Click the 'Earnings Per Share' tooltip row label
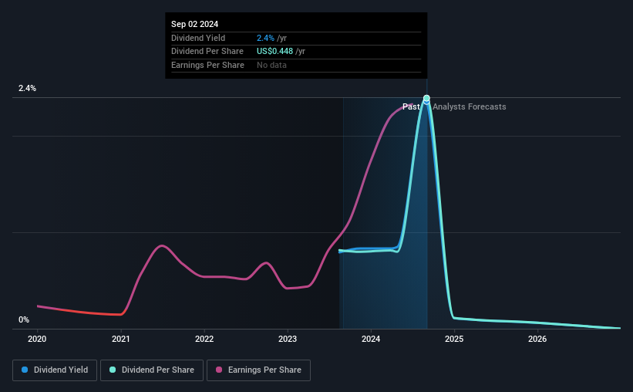633x392 pixels. pos(207,65)
